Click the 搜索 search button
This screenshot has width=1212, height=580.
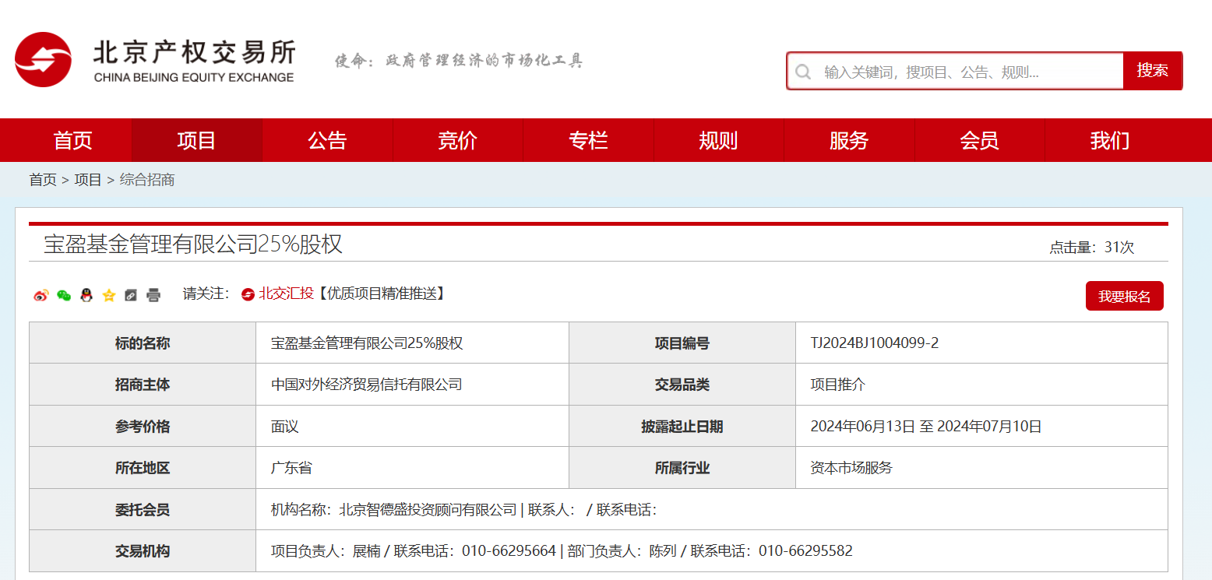coord(1152,70)
